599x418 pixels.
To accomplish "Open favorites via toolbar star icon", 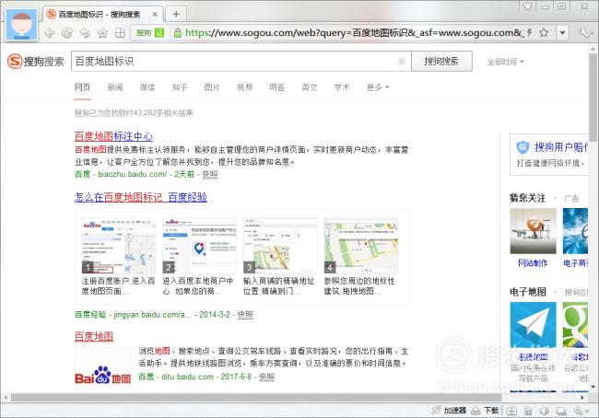I will click(x=102, y=33).
